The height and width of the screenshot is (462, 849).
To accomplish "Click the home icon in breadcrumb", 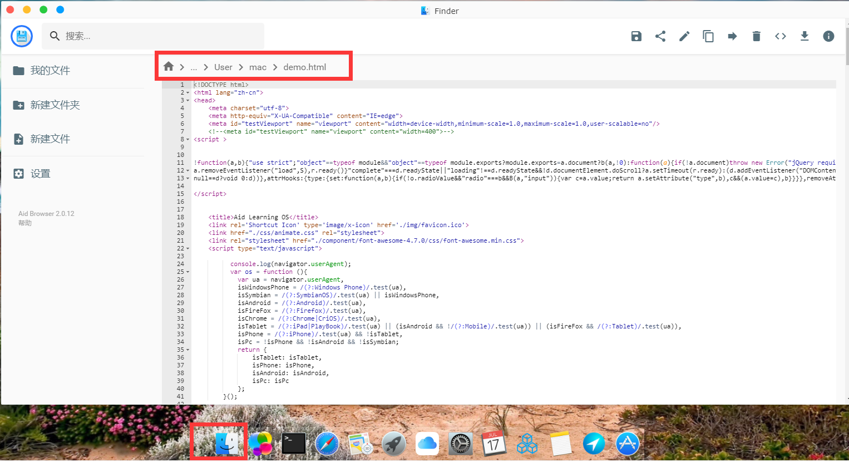I will click(169, 67).
